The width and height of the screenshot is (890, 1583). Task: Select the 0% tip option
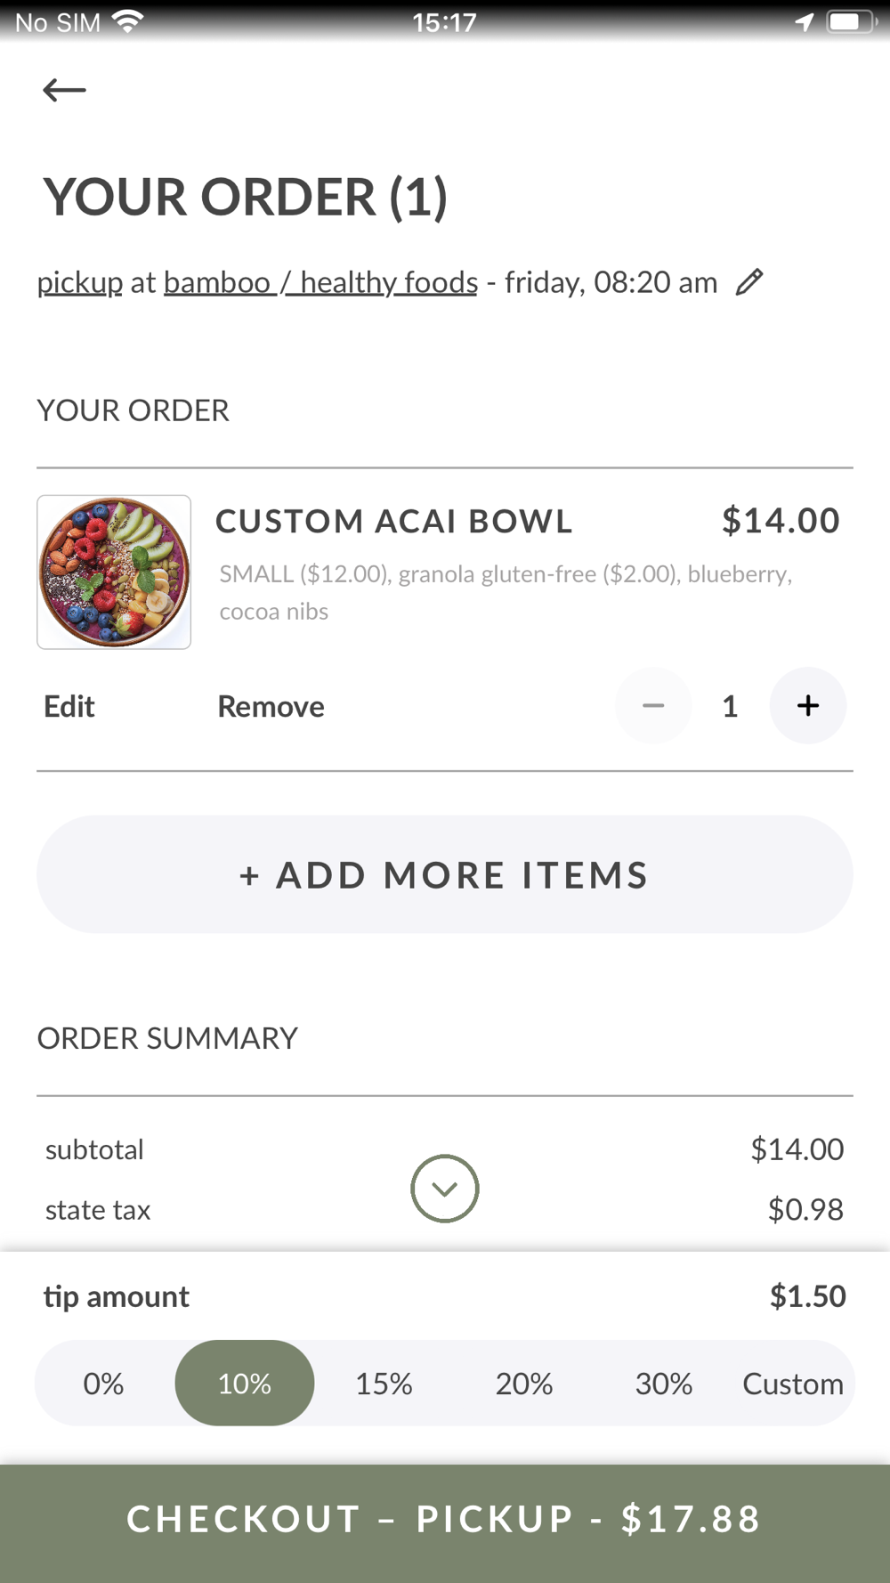[103, 1384]
